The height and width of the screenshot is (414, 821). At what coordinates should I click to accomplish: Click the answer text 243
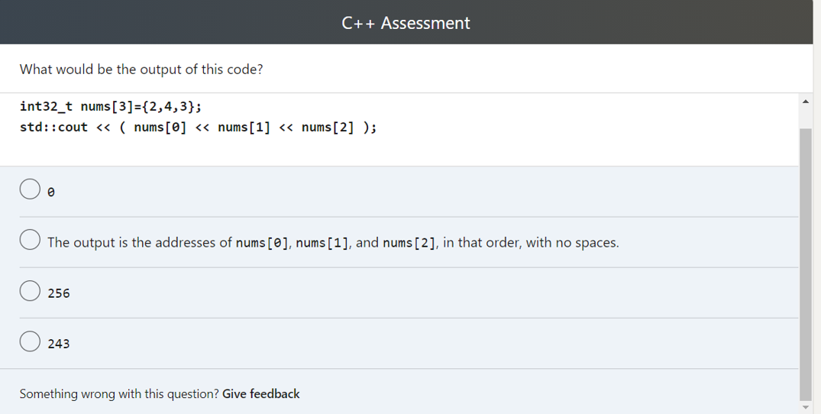point(59,344)
